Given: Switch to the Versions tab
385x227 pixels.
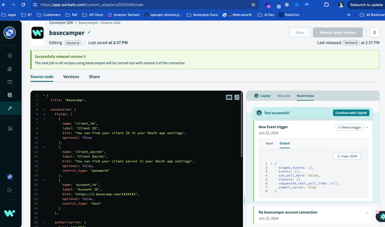Looking at the screenshot, I should (x=71, y=77).
